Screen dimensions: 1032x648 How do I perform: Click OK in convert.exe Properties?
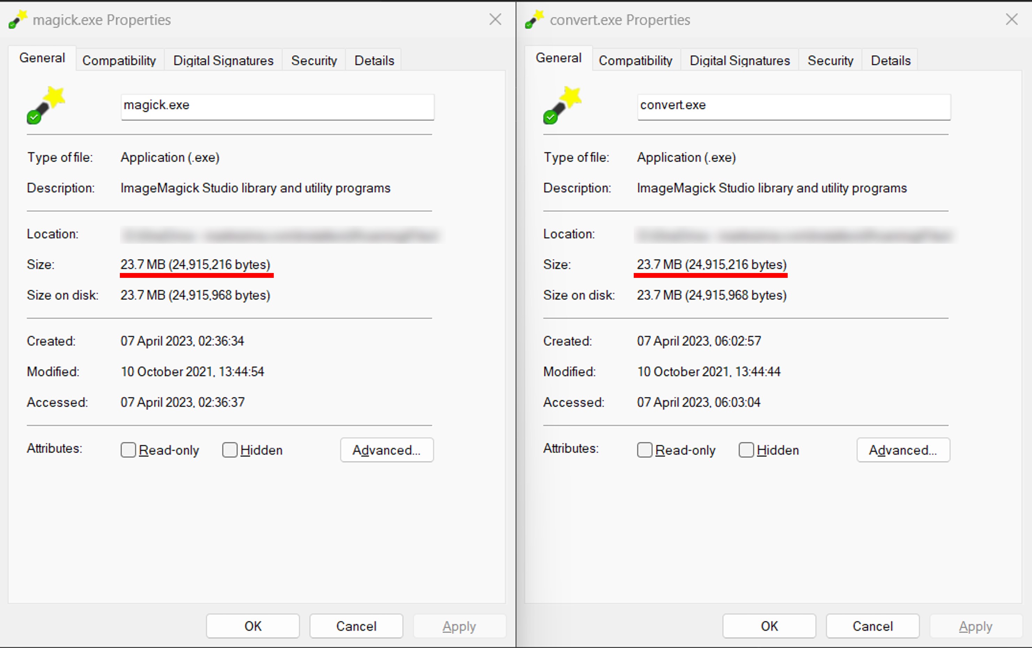click(769, 626)
